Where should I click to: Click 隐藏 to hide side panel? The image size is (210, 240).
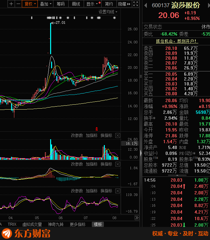pos(124,4)
